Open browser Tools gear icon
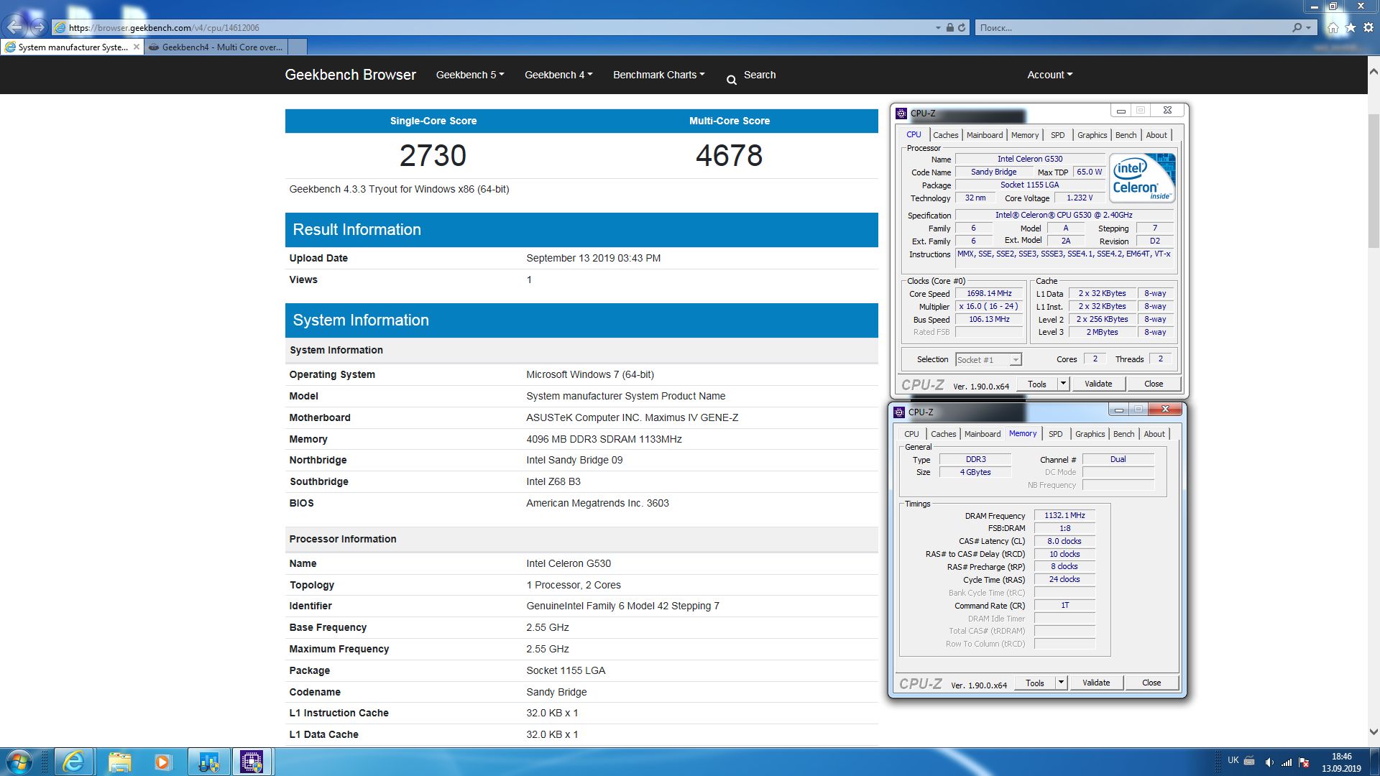1380x776 pixels. pyautogui.click(x=1368, y=27)
